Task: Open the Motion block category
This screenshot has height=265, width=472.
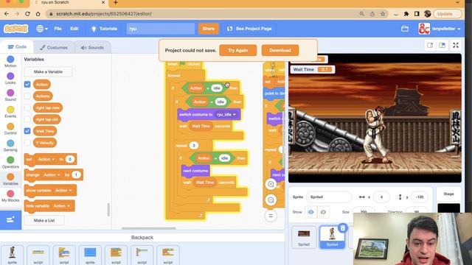Action: pos(10,61)
